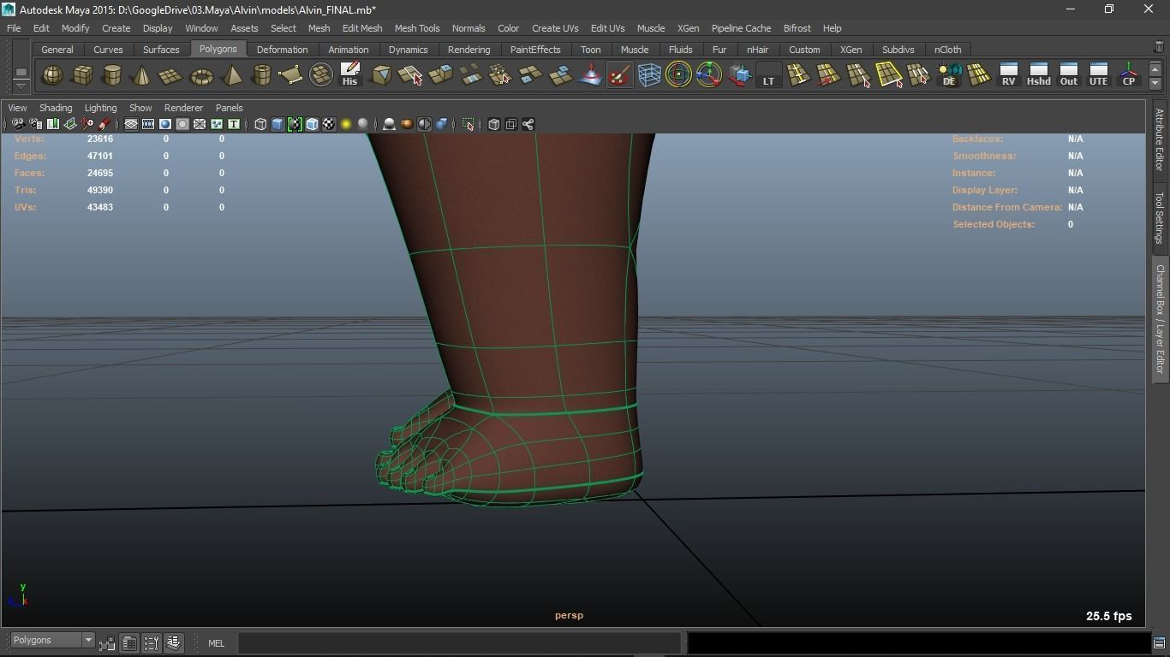Open the Shading panel menu
The width and height of the screenshot is (1170, 657).
(56, 108)
